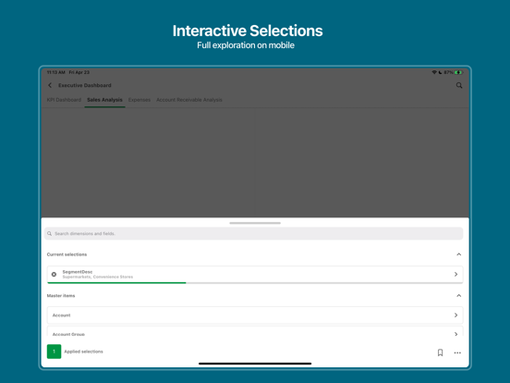Click the Master items heading
This screenshot has width=510, height=383.
pos(61,296)
